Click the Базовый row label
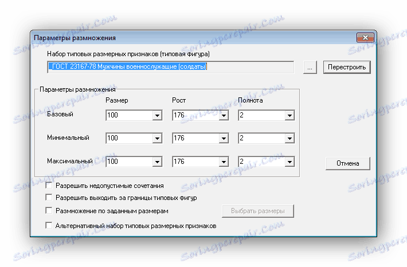 tap(60, 114)
